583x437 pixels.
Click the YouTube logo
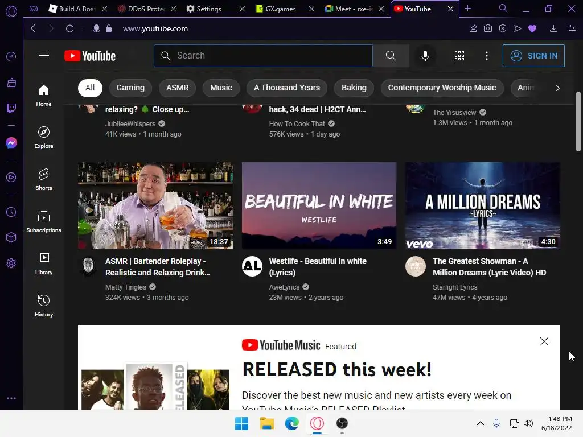click(90, 56)
